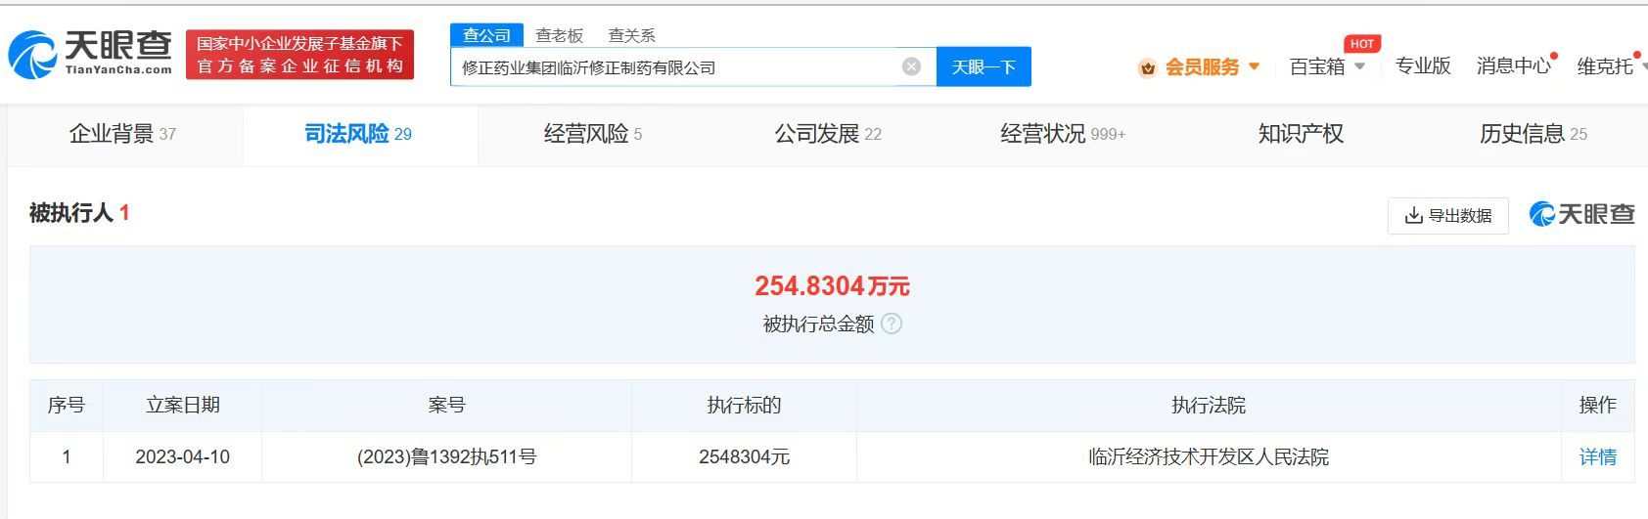Open the 维克托 user menu
The height and width of the screenshot is (519, 1648).
1605,65
